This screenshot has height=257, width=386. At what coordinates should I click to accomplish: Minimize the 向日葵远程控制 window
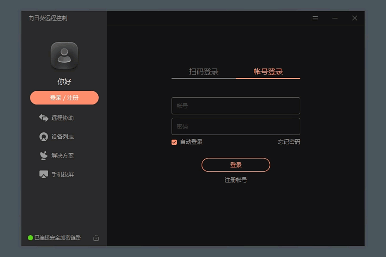click(x=335, y=18)
